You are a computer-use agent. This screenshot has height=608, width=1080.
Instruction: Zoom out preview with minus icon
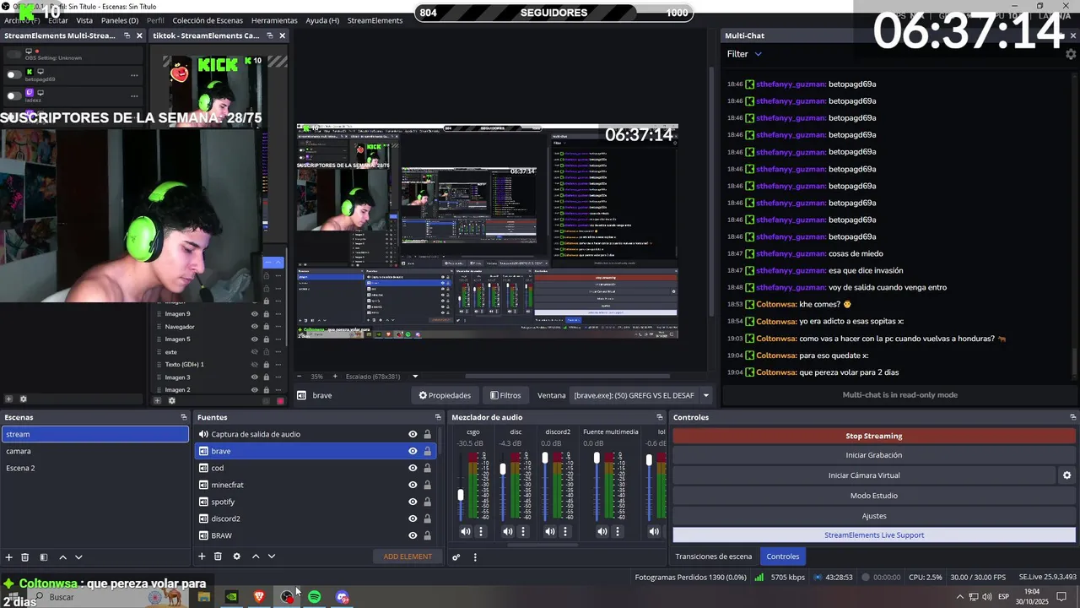298,376
